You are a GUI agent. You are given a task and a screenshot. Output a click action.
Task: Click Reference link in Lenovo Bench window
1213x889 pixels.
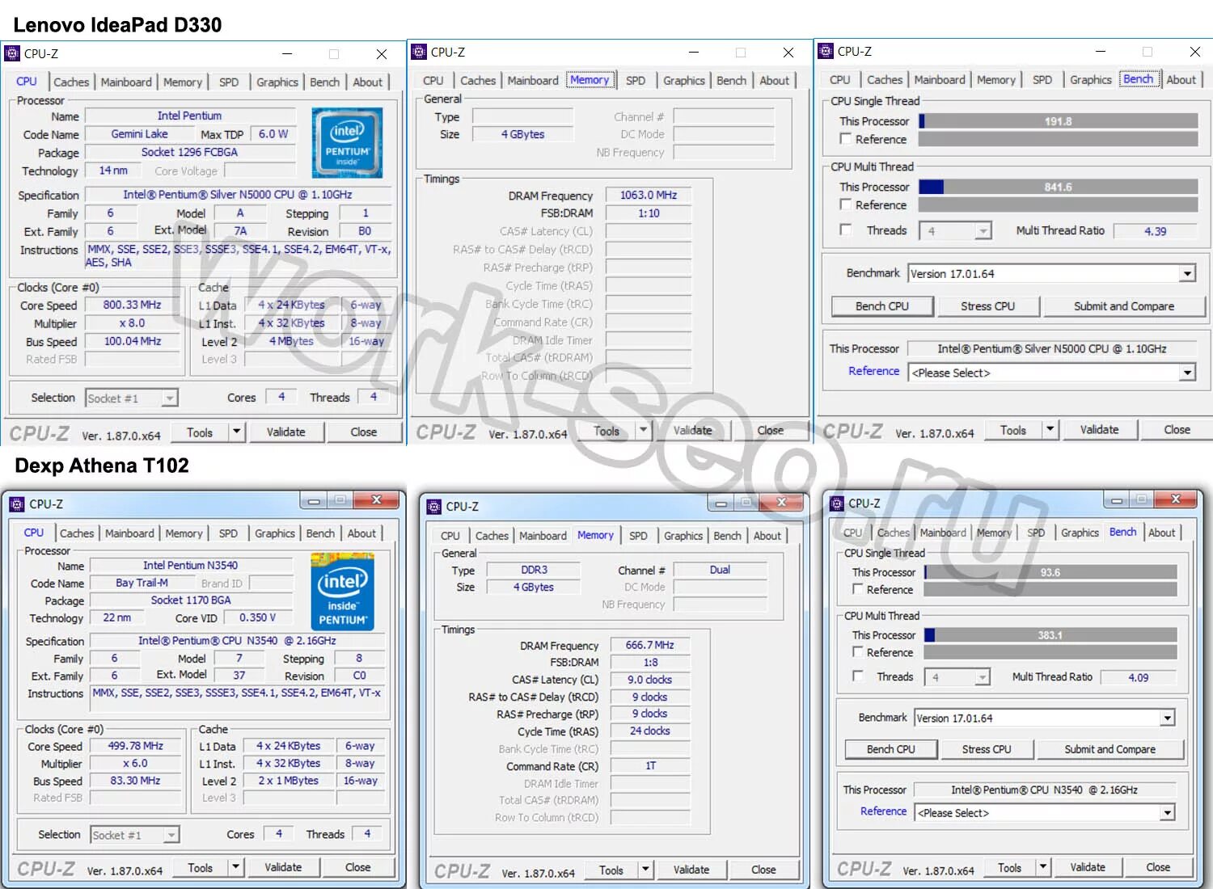pyautogui.click(x=873, y=371)
